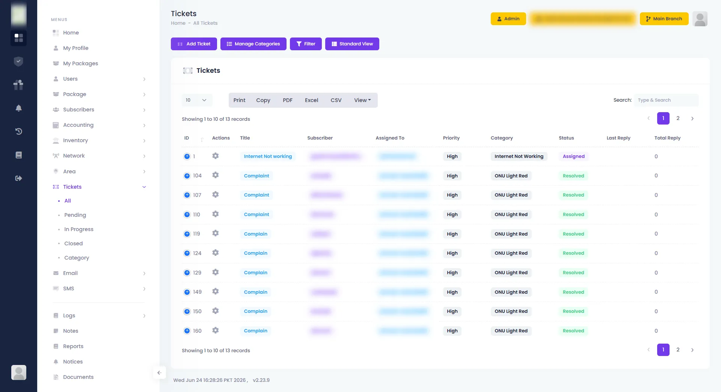Expand details for ticket 160 plus icon
721x392 pixels.
(187, 331)
